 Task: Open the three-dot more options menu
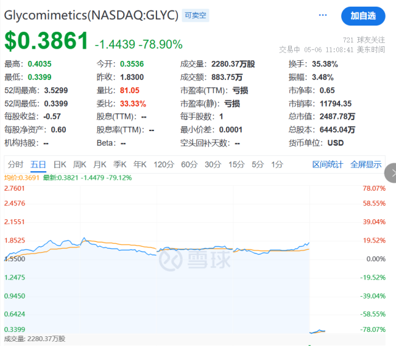[x=322, y=15]
